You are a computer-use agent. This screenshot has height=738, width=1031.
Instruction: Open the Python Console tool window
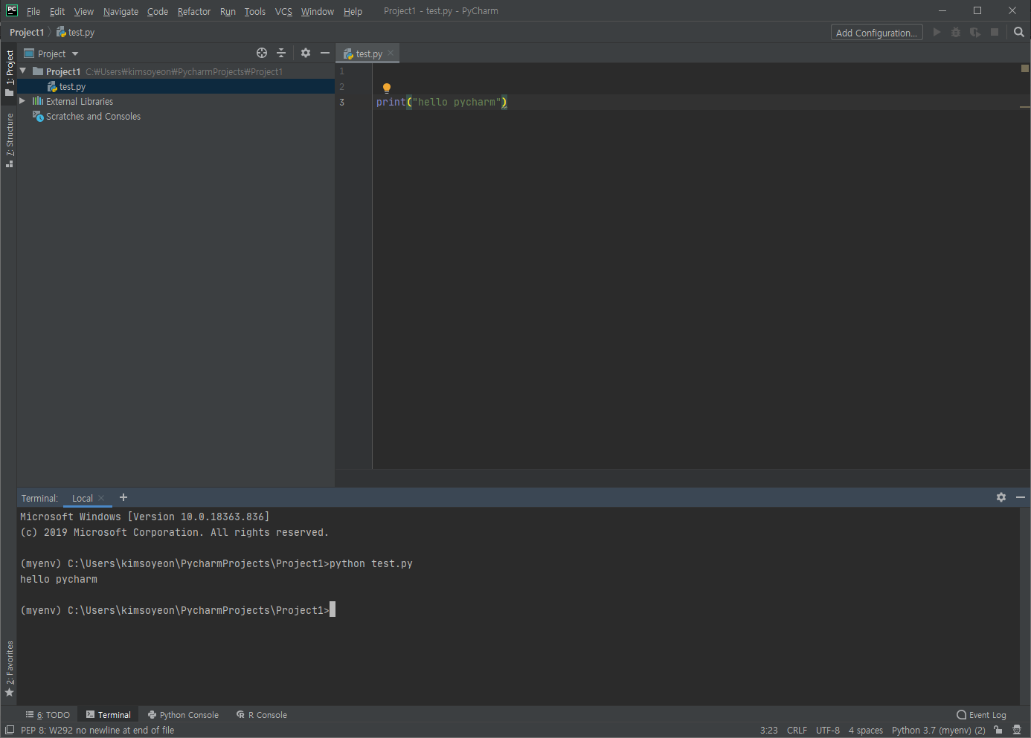click(183, 714)
